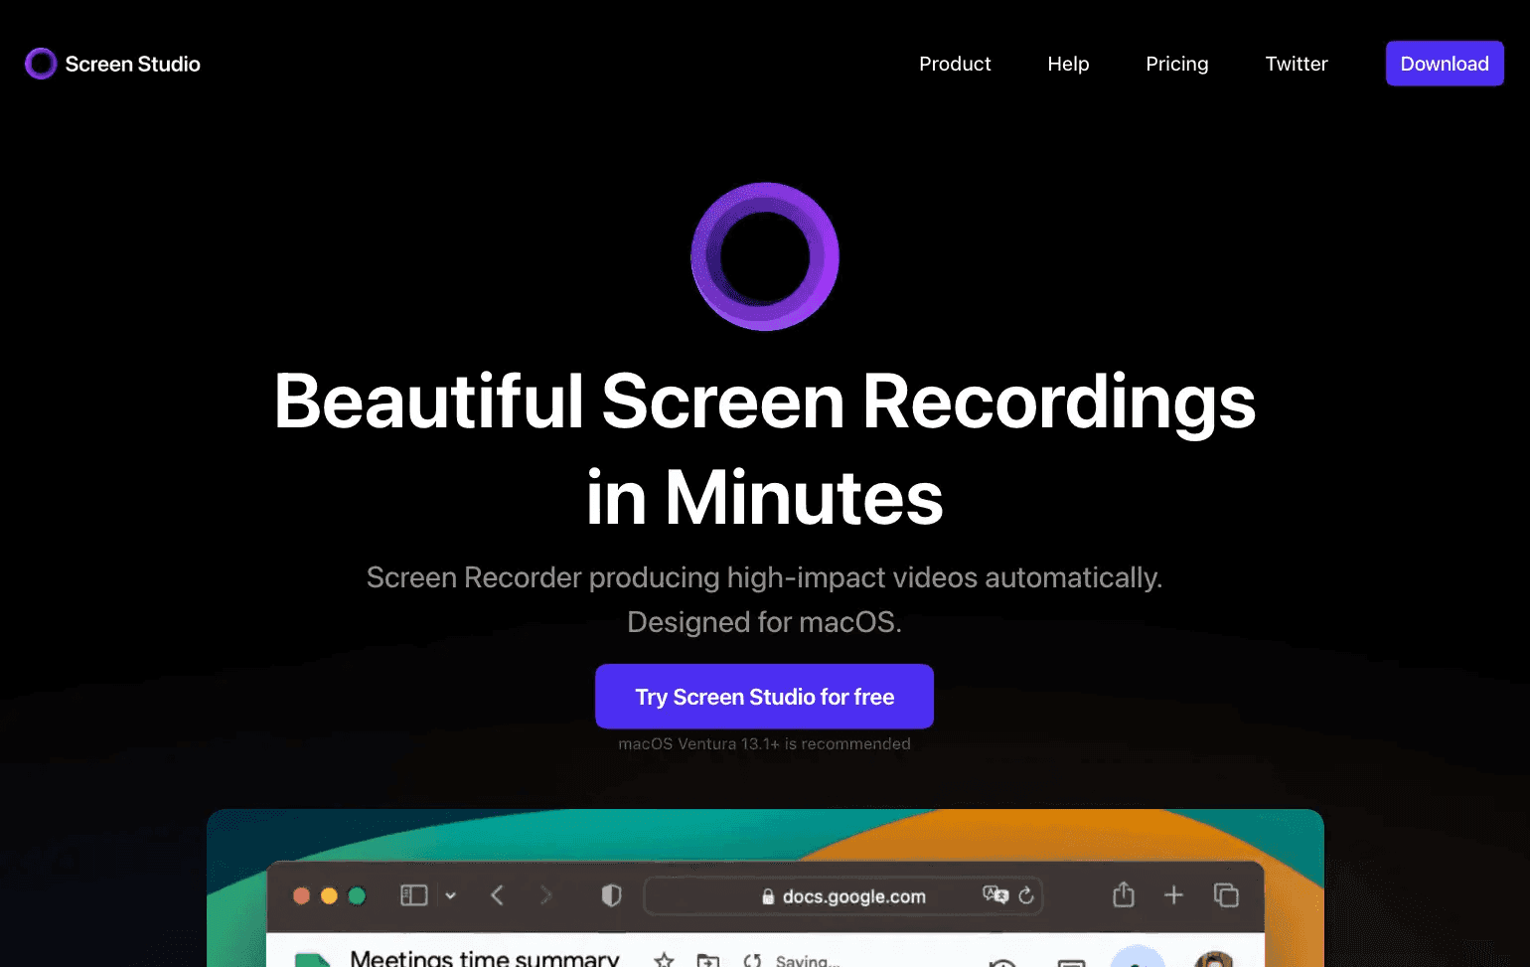The image size is (1530, 967).
Task: Toggle the sidebar icon in the demo Safari window
Action: [x=413, y=895]
